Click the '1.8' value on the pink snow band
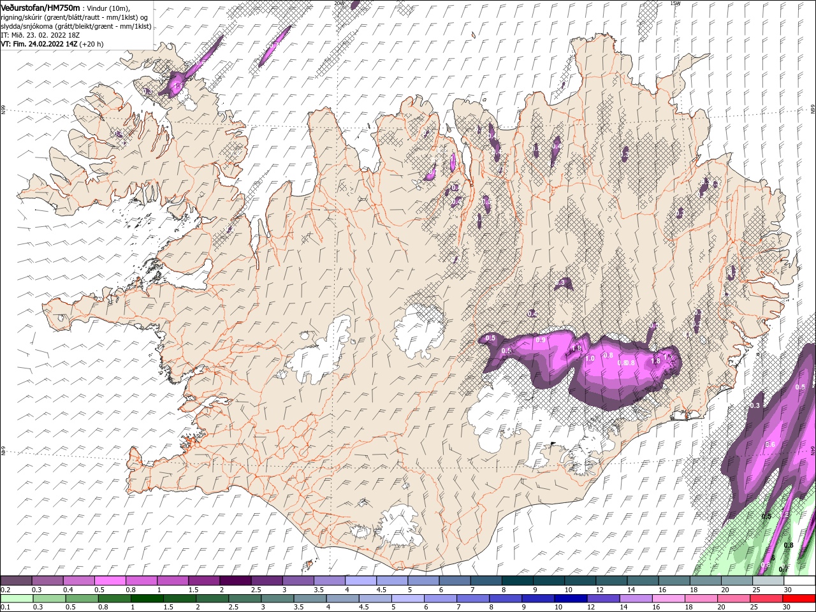The height and width of the screenshot is (612, 816). click(655, 361)
